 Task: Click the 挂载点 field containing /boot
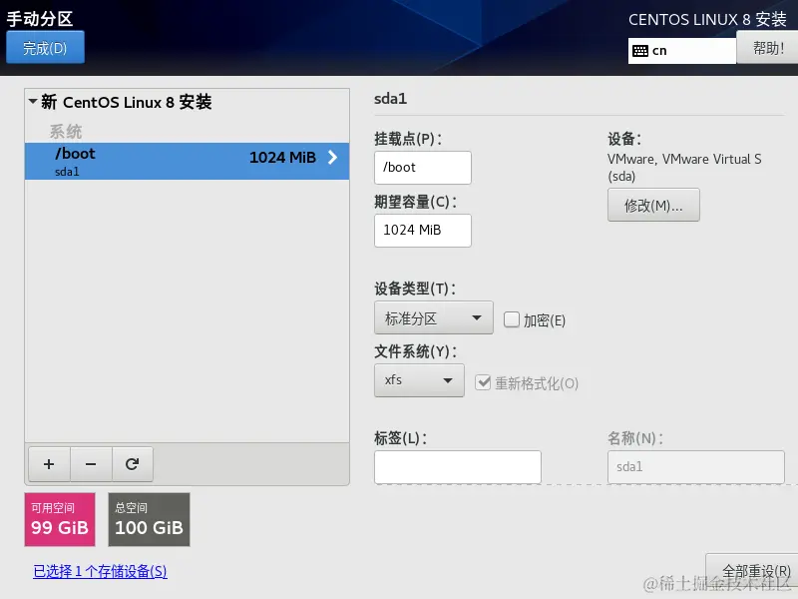(x=422, y=168)
